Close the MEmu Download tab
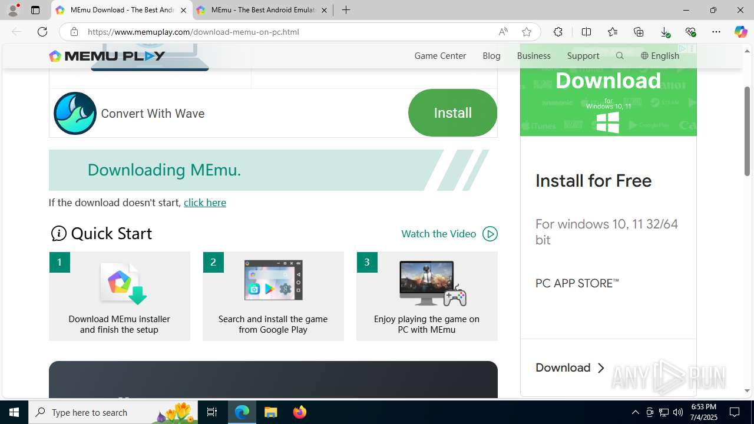Image resolution: width=754 pixels, height=424 pixels. pos(183,10)
